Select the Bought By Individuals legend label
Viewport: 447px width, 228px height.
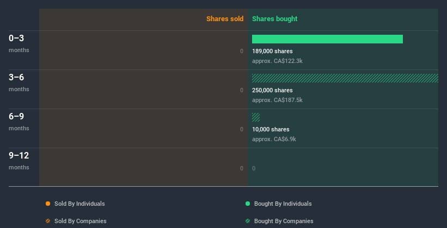coord(283,204)
